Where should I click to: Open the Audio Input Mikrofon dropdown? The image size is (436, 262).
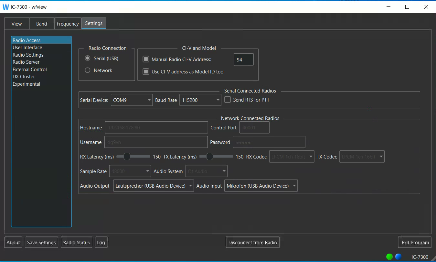click(261, 186)
